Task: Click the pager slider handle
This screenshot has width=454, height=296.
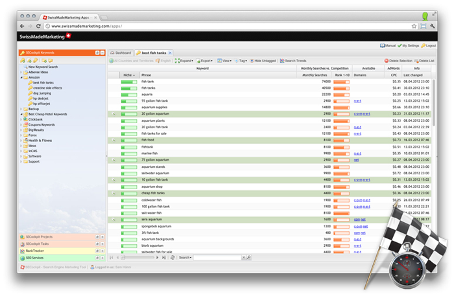Action: [x=123, y=257]
